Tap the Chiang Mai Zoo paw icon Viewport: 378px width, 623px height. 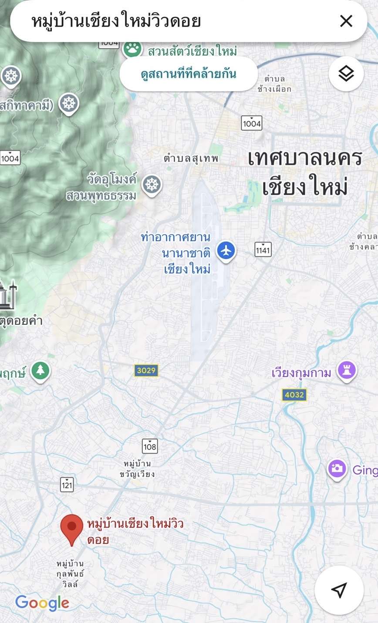(132, 48)
